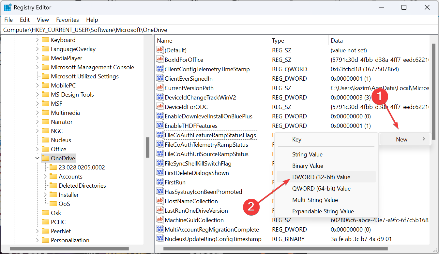
Task: Click the OneDrive folder icon in tree
Action: coord(45,158)
